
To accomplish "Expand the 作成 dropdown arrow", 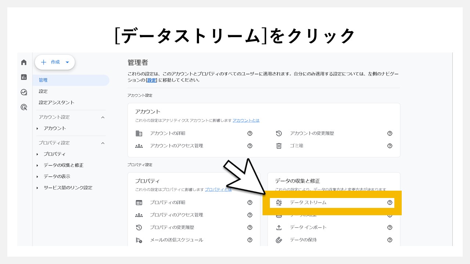I will (67, 62).
